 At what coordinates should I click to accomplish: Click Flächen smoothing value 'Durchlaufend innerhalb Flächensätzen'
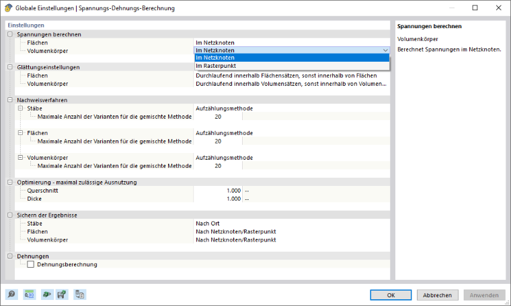tap(286, 75)
